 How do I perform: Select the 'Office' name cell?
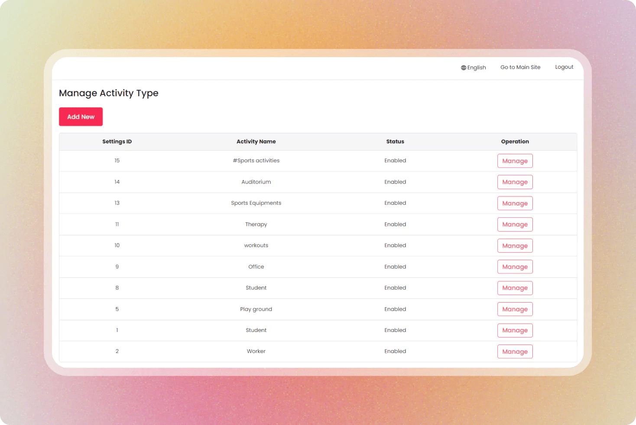(x=256, y=267)
